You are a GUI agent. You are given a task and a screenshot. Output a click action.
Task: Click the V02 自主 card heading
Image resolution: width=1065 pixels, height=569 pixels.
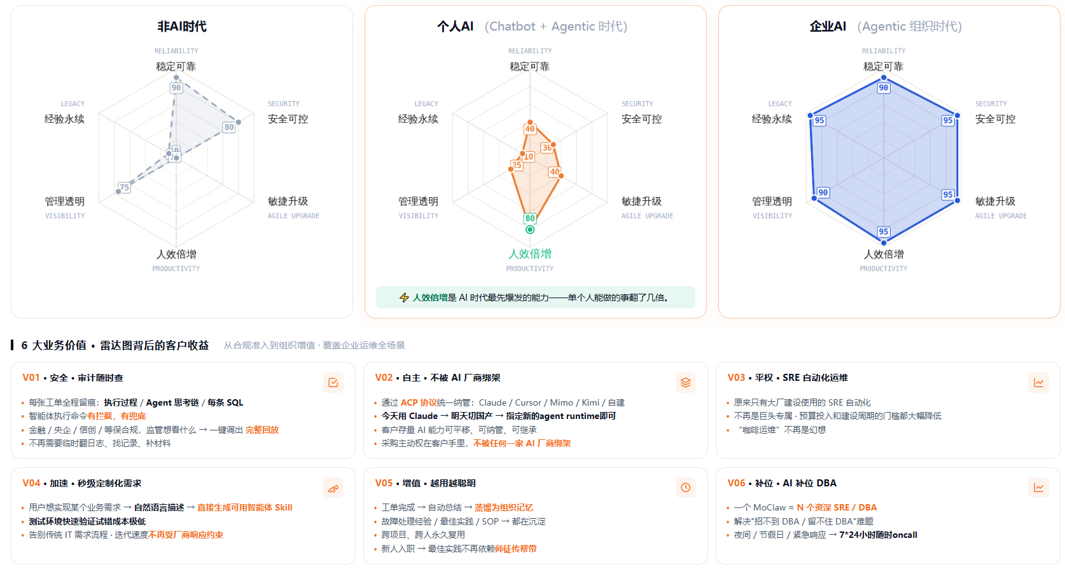click(438, 378)
